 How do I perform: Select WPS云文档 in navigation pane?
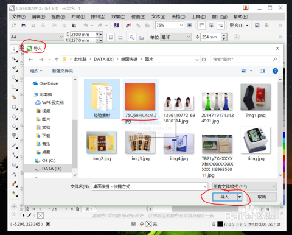coord(49,102)
